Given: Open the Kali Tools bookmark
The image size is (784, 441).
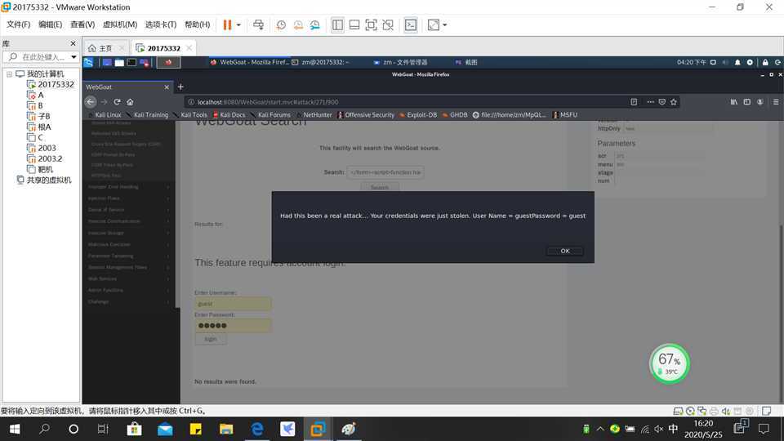Looking at the screenshot, I should (190, 115).
